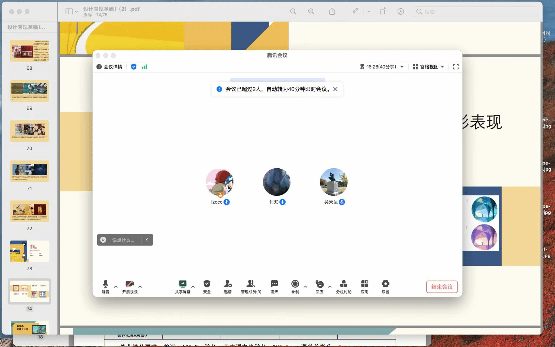Open 设置 settings gear
555x347 pixels.
[385, 287]
